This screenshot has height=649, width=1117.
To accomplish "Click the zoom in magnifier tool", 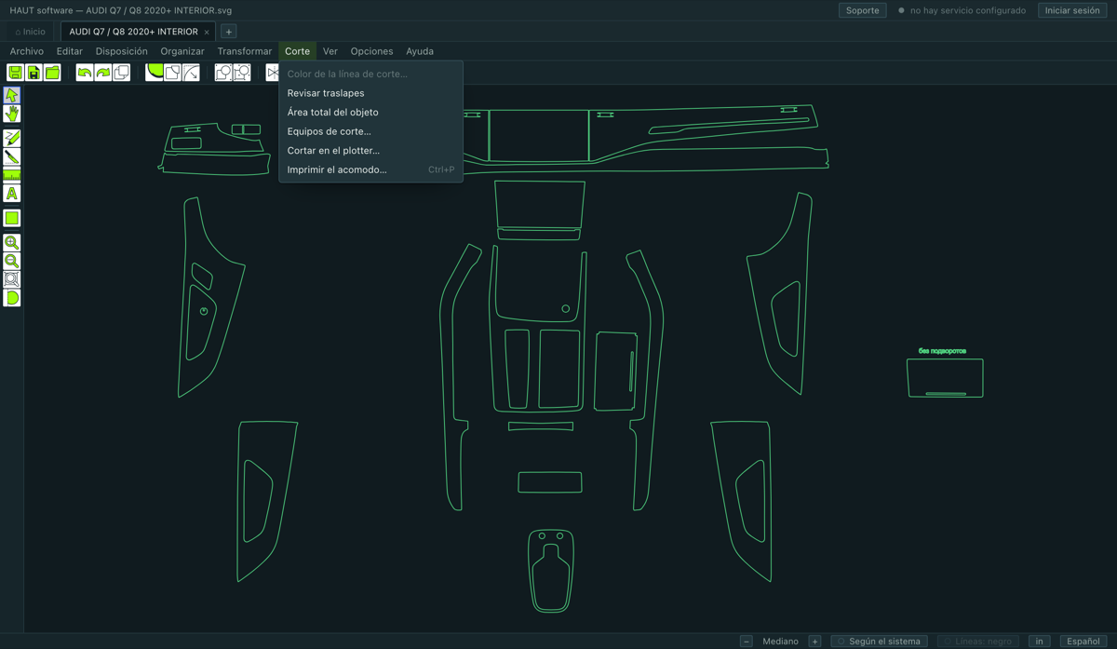I will (x=12, y=242).
